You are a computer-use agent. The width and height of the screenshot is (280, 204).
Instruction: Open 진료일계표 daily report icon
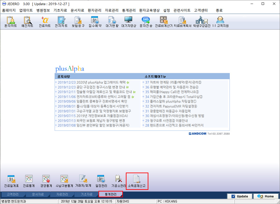click(12, 181)
